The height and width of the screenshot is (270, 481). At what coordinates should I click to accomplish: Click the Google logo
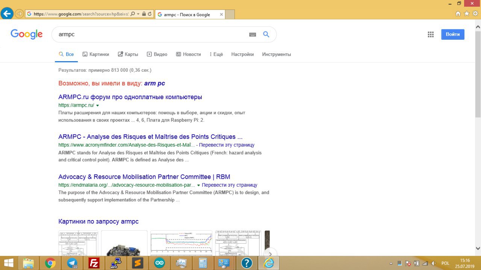pos(27,34)
